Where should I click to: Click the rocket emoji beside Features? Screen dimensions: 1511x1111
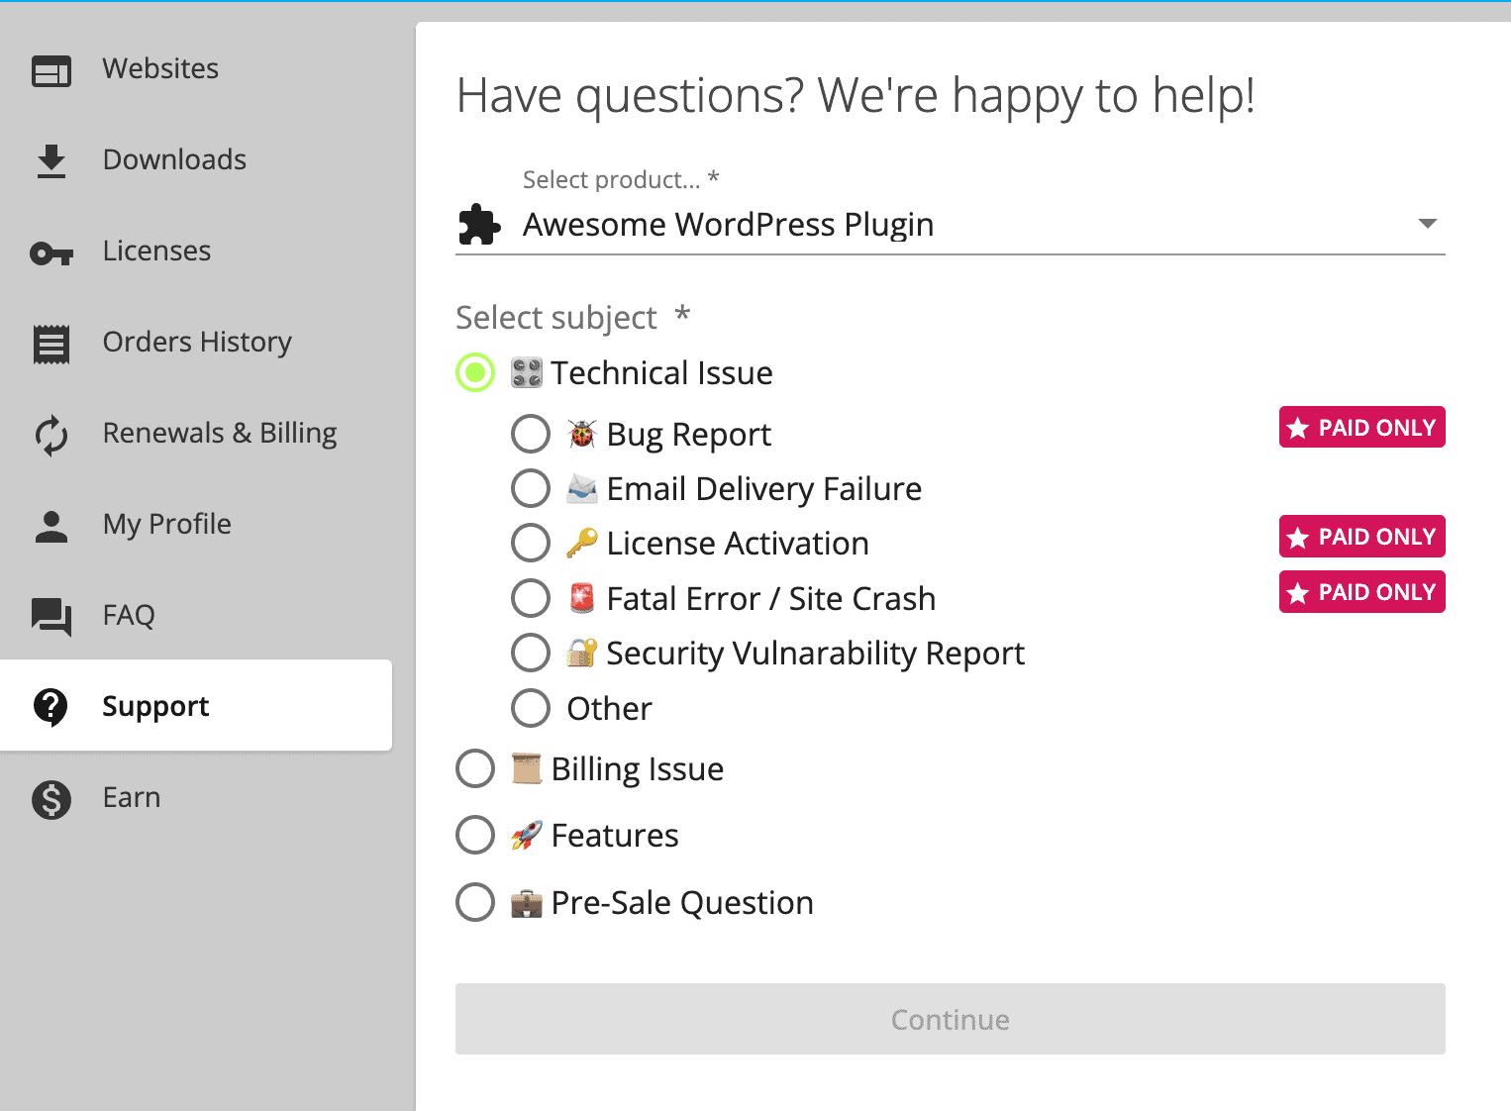point(527,836)
